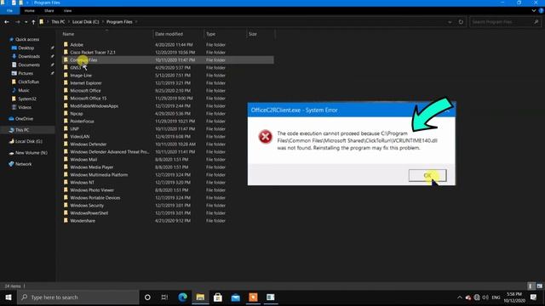Sort by the Name column header
Viewport: 545px width, 306px height.
(68, 34)
